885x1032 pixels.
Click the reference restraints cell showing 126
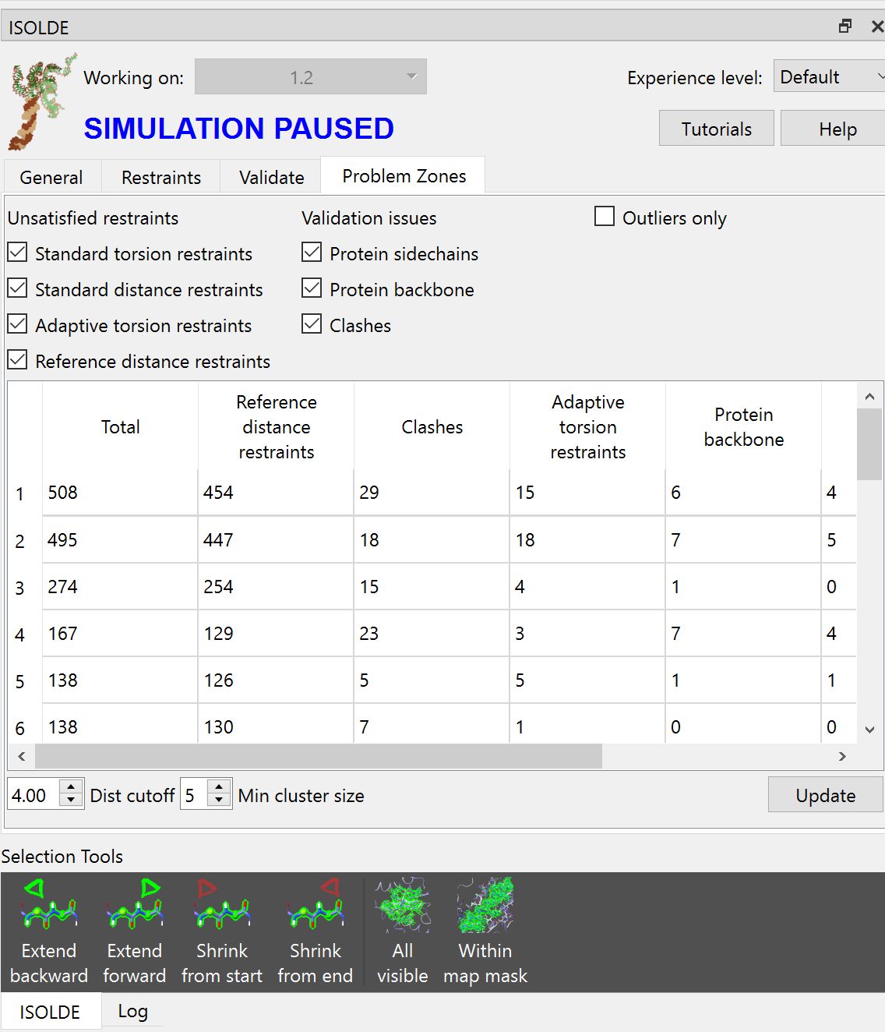coord(276,680)
